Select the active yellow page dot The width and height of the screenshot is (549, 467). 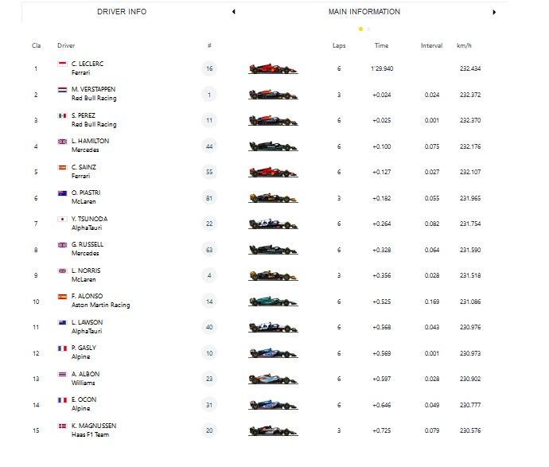click(360, 29)
